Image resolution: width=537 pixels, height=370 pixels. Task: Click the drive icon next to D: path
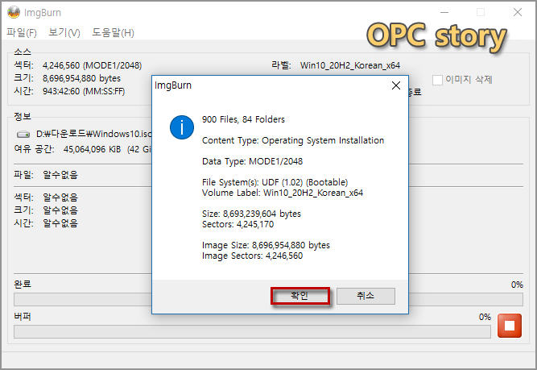23,134
